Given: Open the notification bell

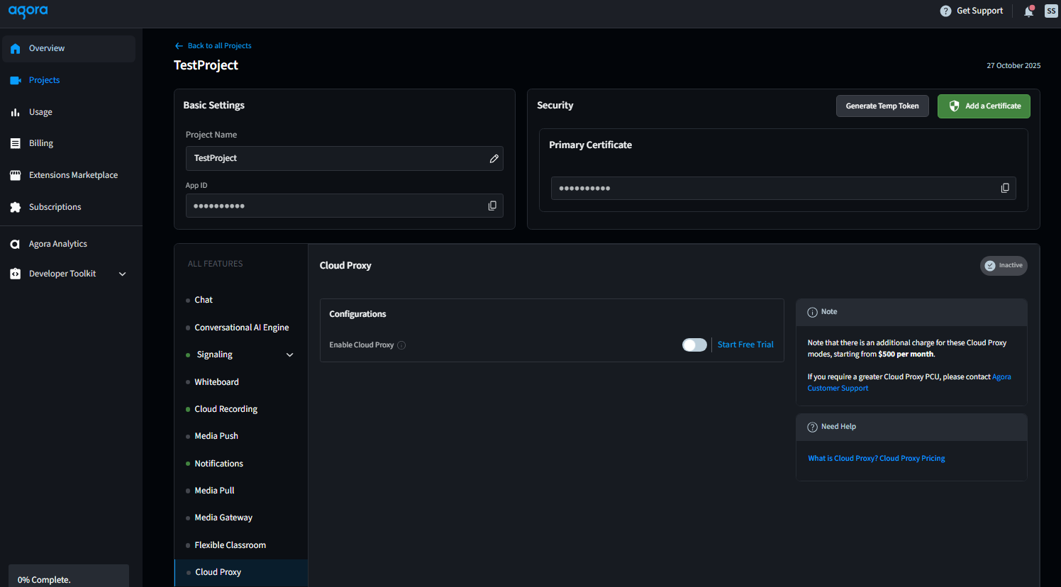Looking at the screenshot, I should click(x=1028, y=11).
